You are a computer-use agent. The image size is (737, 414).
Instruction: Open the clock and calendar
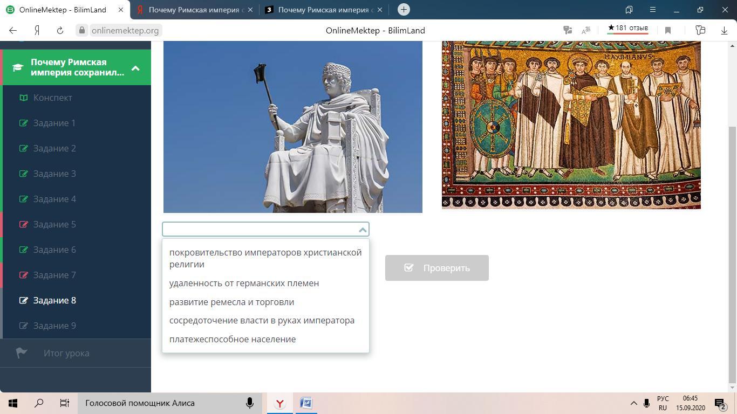pyautogui.click(x=690, y=403)
